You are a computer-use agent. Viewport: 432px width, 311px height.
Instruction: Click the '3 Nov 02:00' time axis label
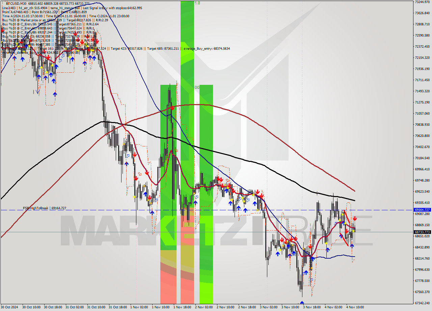(269, 307)
